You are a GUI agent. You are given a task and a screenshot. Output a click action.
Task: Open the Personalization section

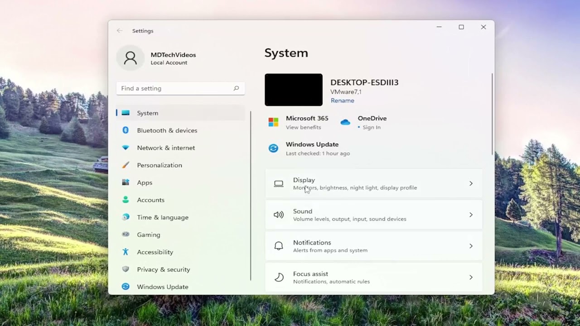180,165
